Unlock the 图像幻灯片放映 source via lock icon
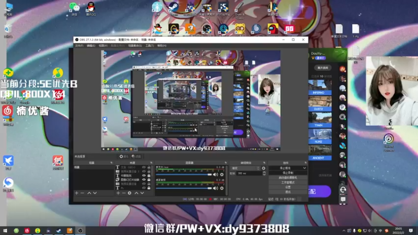 pos(149,180)
